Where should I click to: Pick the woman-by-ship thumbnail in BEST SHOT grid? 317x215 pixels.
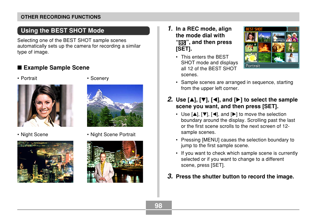pos(278,37)
